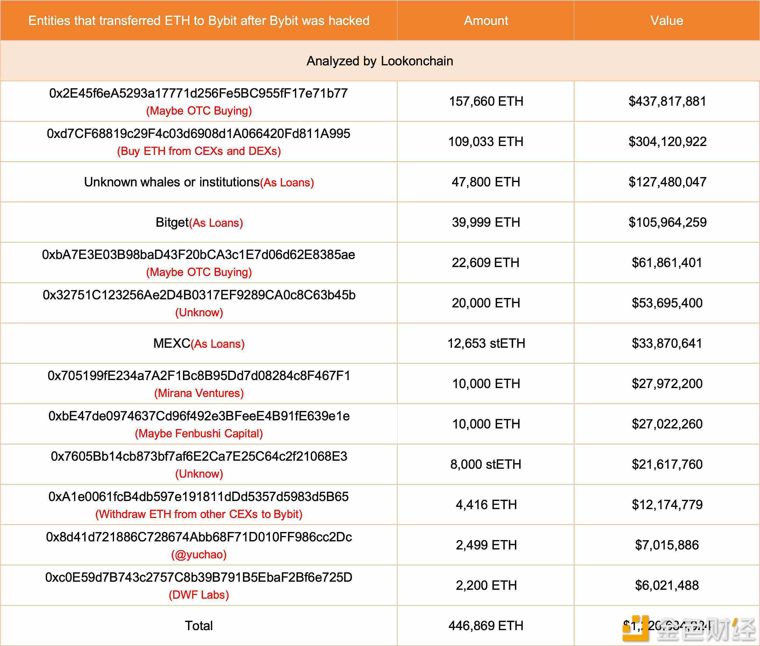
Task: Click the $7,015,886 value cell
Action: pyautogui.click(x=667, y=545)
